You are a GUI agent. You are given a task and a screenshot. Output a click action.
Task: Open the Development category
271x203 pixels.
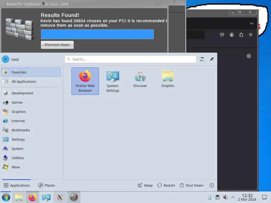coord(31,93)
